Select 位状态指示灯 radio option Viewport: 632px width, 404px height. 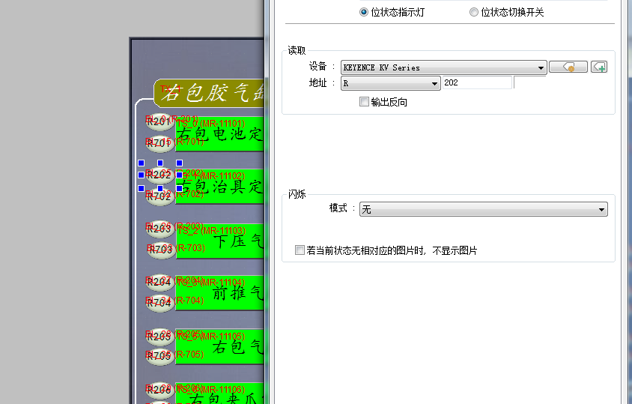(365, 13)
